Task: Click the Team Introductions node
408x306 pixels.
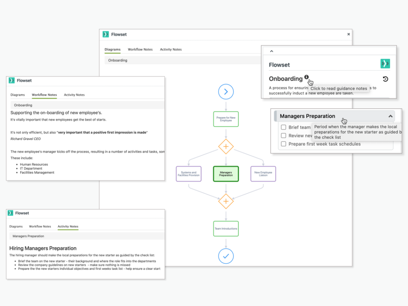Action: [226, 229]
